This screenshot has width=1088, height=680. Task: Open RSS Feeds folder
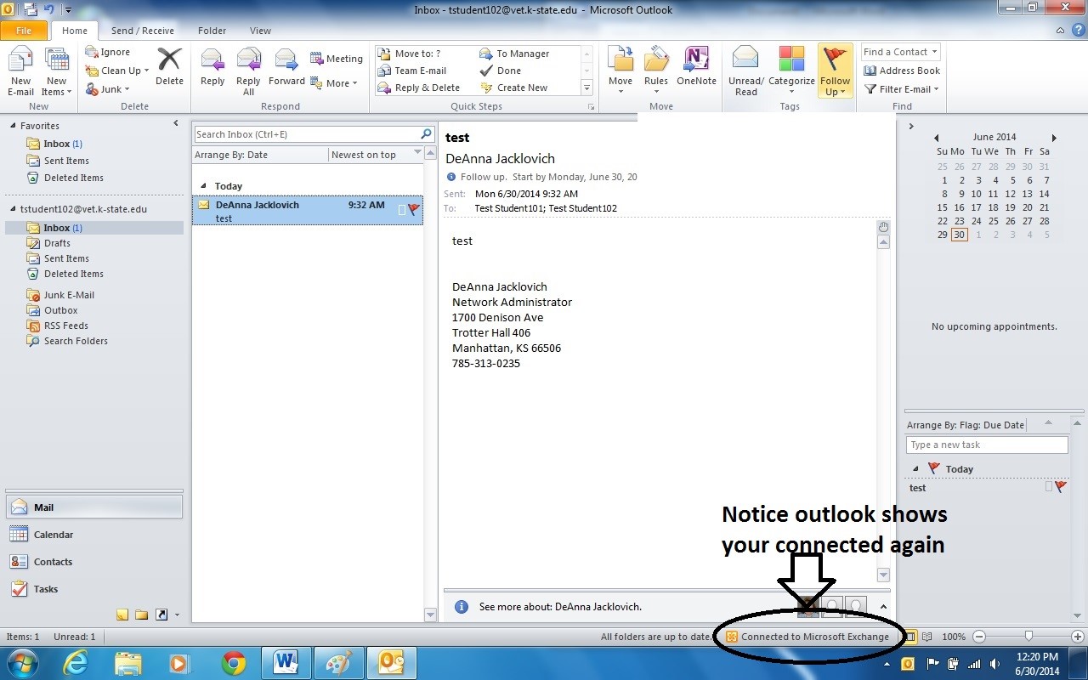point(65,326)
